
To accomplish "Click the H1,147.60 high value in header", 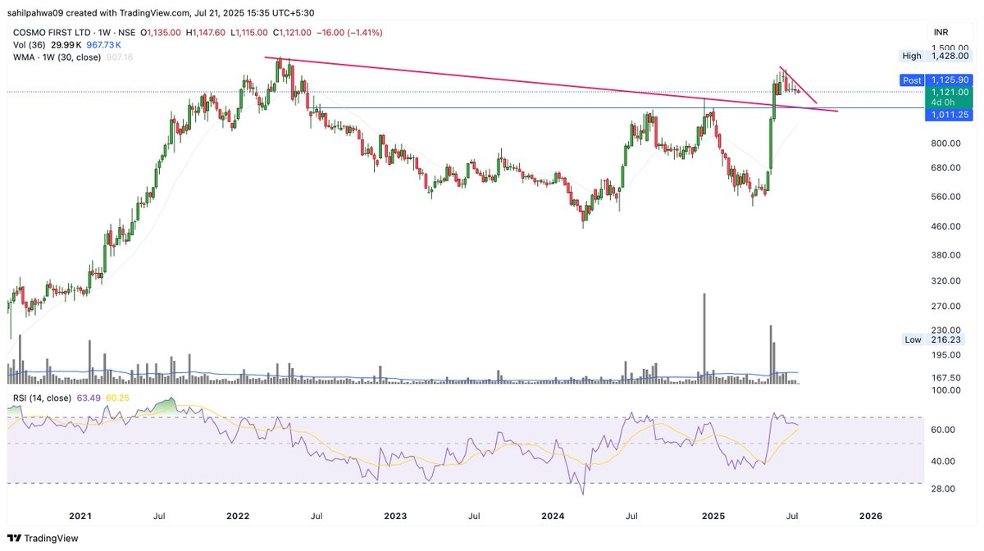I will [206, 32].
